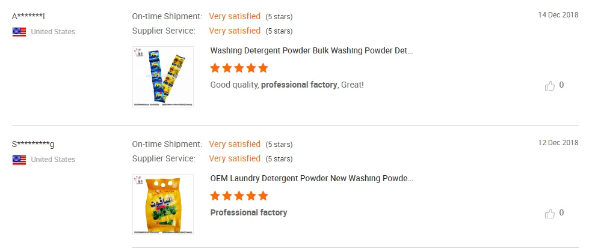Click US flag beside reviewer S*********g
This screenshot has width=601, height=249.
[x=19, y=160]
